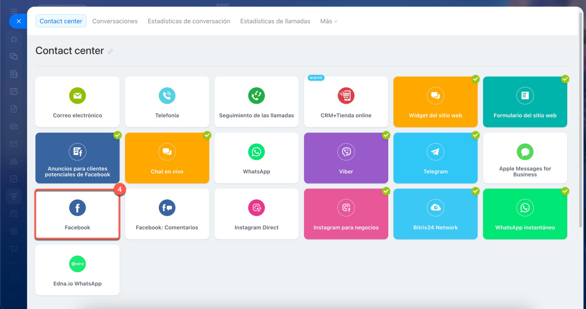
Task: Open Formulario del sitio web icon
Action: 525,96
